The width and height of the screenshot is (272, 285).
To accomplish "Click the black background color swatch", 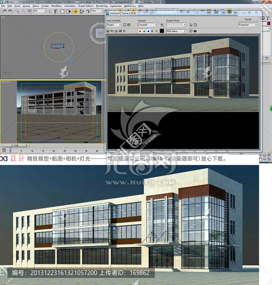I will point(161,31).
